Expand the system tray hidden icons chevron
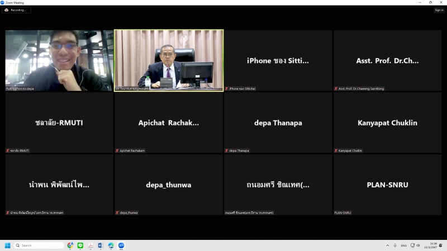The height and width of the screenshot is (251, 447). tap(388, 245)
